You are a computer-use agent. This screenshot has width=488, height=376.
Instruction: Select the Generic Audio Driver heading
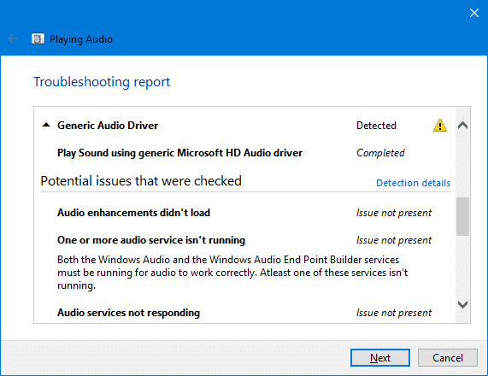point(108,126)
